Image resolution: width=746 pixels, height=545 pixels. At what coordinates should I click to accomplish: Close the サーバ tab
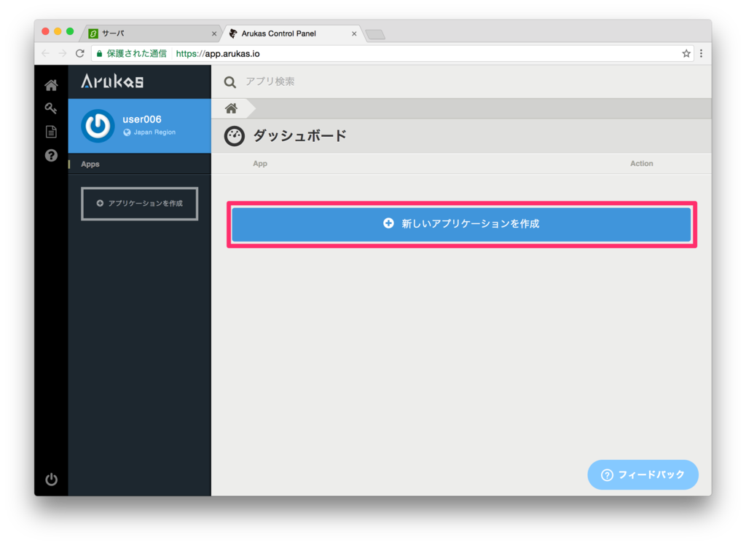point(214,33)
